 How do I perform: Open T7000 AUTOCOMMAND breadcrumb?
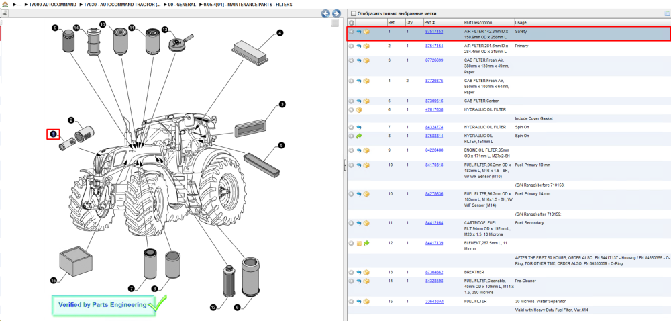pos(52,4)
